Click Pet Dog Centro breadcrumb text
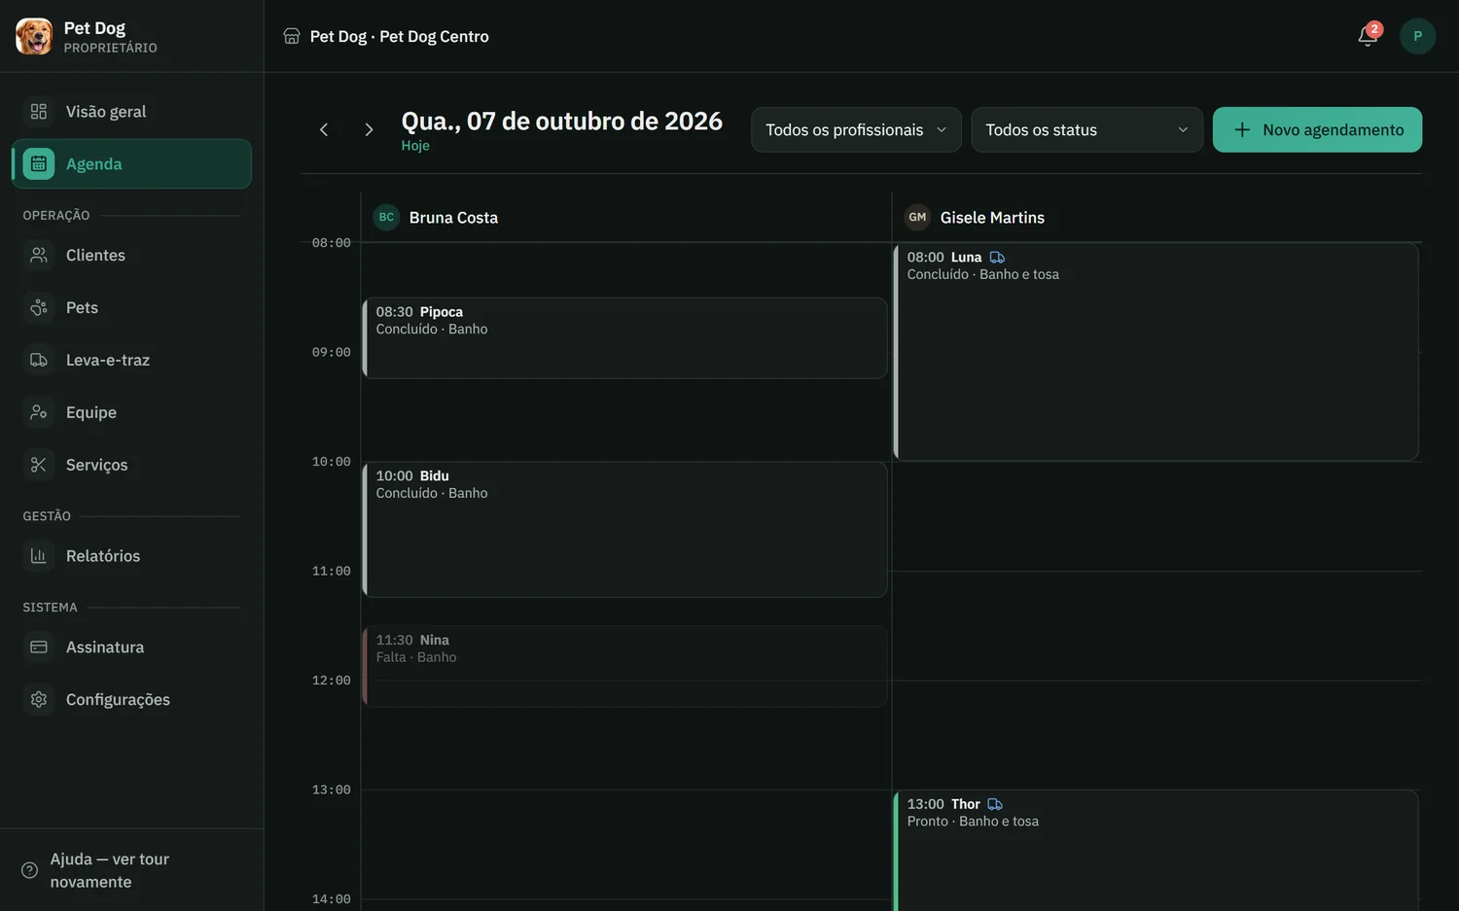The image size is (1459, 911). [434, 36]
